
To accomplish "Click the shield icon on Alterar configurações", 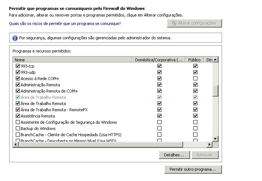I will click(x=174, y=23).
